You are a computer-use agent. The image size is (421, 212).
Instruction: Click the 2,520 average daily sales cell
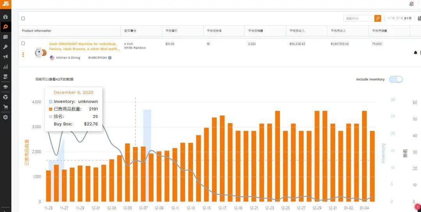pyautogui.click(x=252, y=44)
